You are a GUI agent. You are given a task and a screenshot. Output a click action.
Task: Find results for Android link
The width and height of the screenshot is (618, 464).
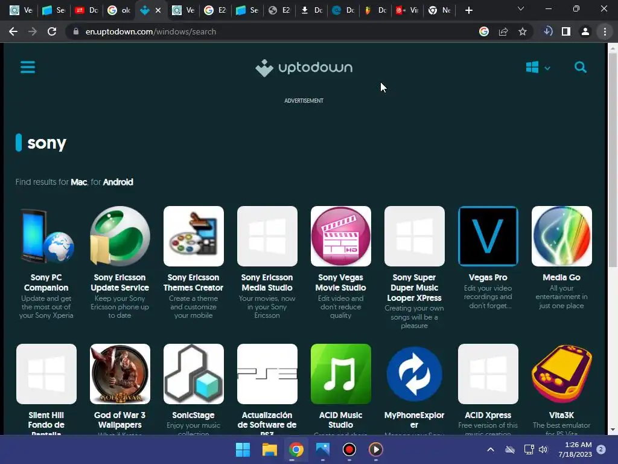click(x=118, y=182)
